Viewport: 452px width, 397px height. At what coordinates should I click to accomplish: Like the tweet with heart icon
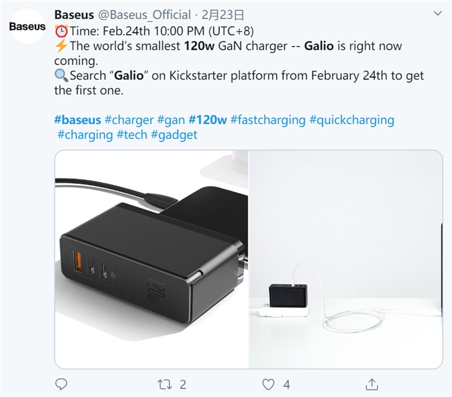[x=268, y=385]
